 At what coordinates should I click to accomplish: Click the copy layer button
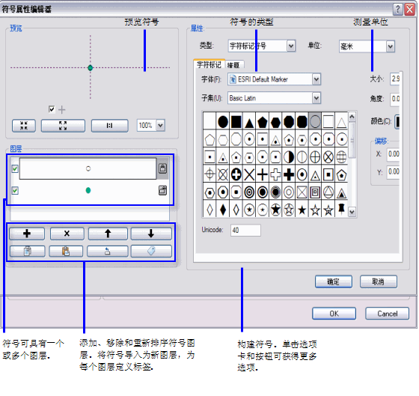(27, 251)
